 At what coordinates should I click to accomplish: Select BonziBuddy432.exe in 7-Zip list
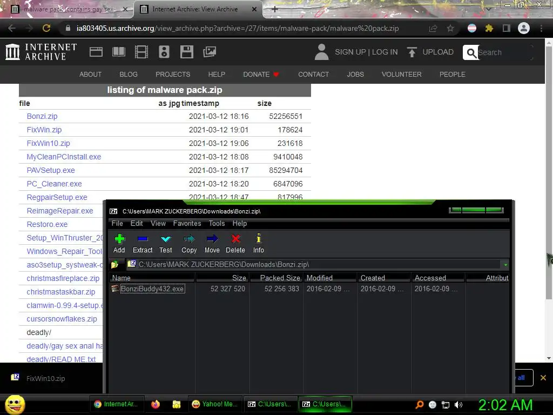click(152, 289)
